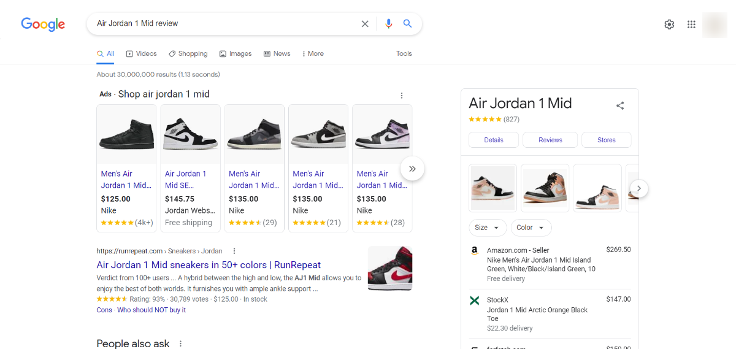Open Men's Air Jordan 1 Mid $125.00 link
Viewport: 736px width, 349px height.
(x=126, y=180)
